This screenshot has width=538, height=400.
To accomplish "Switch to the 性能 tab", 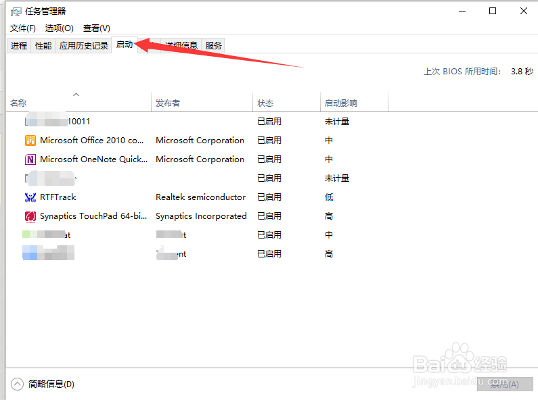I will [x=43, y=45].
